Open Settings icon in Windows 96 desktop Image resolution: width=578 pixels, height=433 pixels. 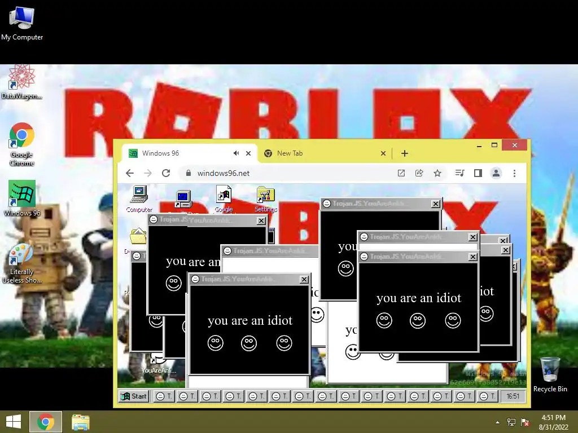tap(266, 199)
